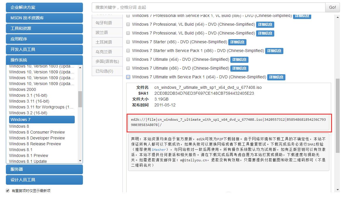Show 详细信息 for Professional VL Build (x64)
This screenshot has width=349, height=197.
(265, 25)
